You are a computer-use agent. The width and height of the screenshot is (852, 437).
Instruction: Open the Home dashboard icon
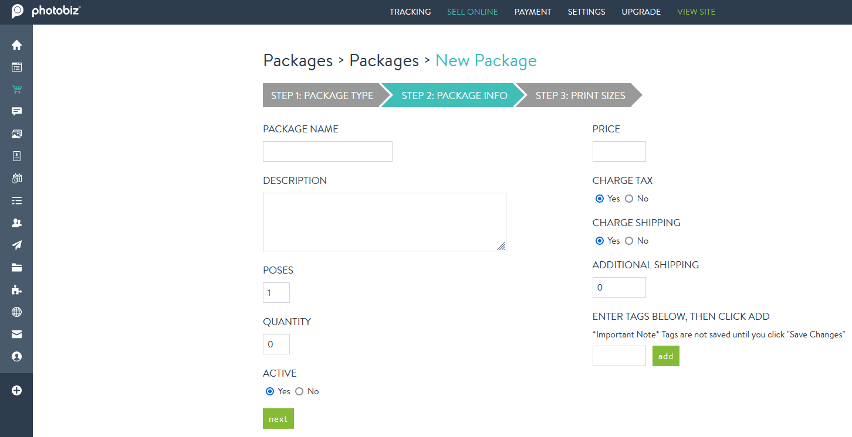16,45
